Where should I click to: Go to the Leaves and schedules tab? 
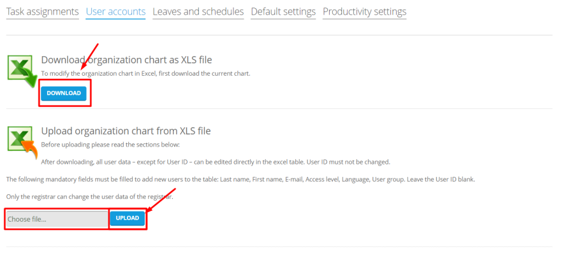pyautogui.click(x=198, y=11)
